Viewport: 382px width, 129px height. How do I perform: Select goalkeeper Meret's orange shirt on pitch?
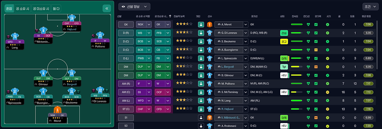point(57,110)
